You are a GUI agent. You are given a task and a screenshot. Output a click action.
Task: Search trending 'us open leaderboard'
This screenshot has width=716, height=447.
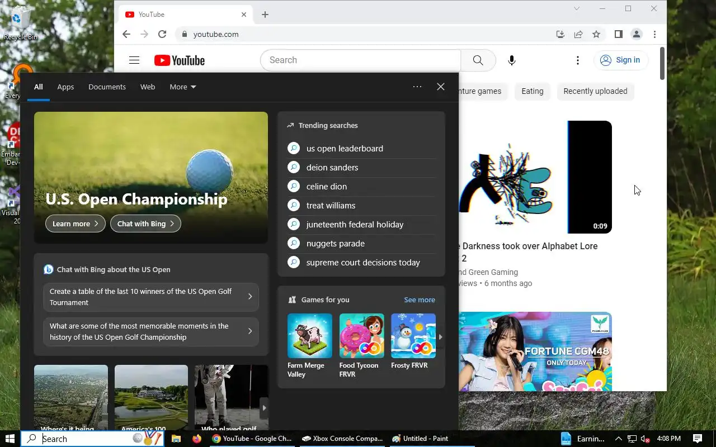(361, 149)
